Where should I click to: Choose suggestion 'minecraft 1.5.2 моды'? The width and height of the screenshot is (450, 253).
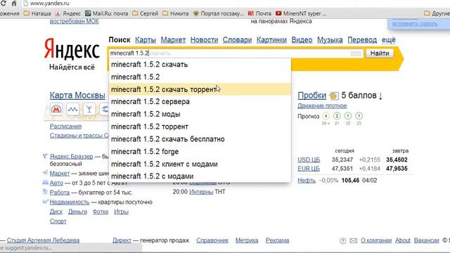[200, 114]
